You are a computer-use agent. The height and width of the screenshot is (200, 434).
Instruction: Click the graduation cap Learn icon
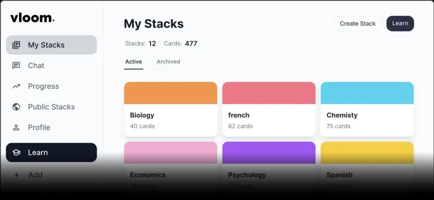pyautogui.click(x=16, y=153)
